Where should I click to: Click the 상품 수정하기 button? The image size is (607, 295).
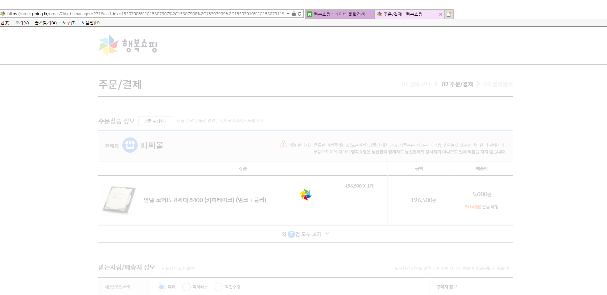pyautogui.click(x=156, y=121)
